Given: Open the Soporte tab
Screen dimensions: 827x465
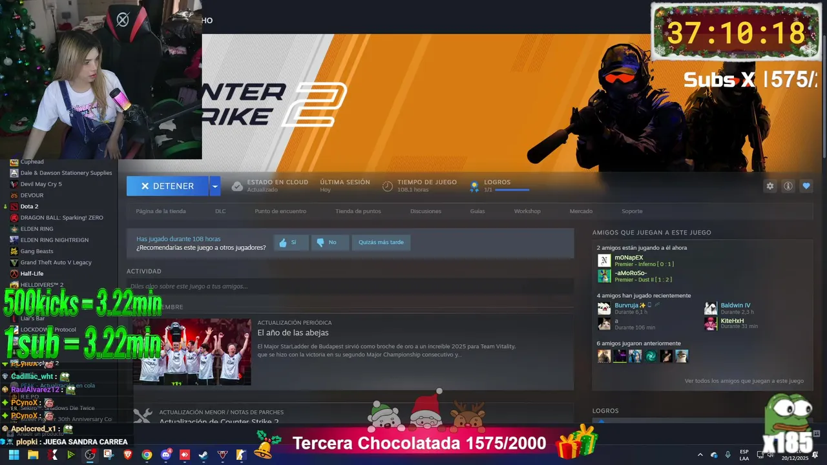Looking at the screenshot, I should tap(632, 211).
